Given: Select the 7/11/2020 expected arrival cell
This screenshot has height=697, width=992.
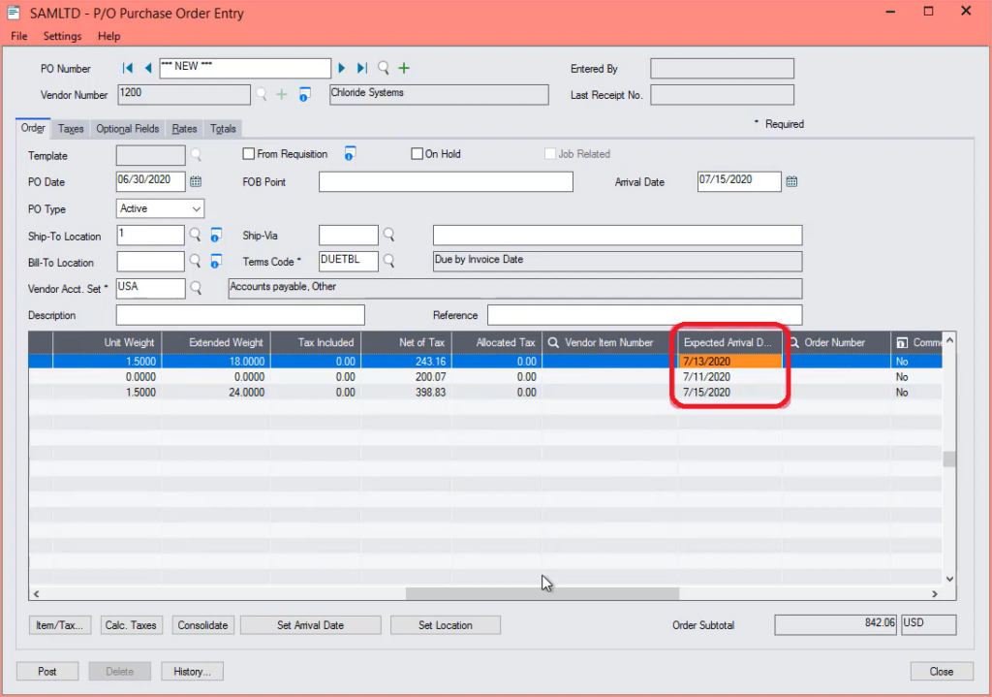Looking at the screenshot, I should tap(728, 377).
